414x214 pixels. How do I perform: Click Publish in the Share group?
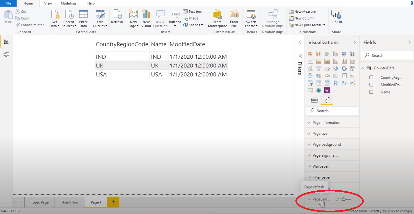(x=336, y=17)
